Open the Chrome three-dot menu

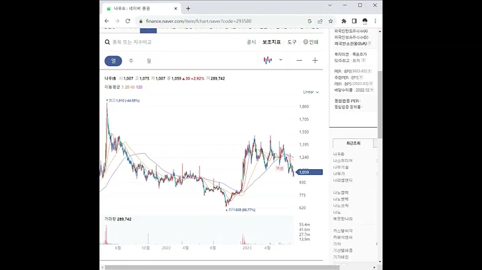click(x=376, y=21)
